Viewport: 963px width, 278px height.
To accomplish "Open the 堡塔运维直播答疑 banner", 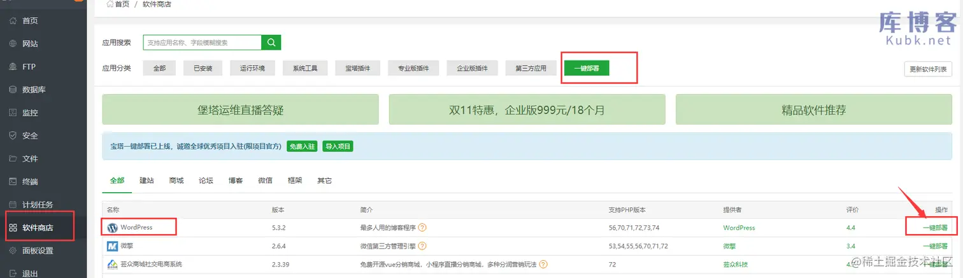I will point(240,110).
